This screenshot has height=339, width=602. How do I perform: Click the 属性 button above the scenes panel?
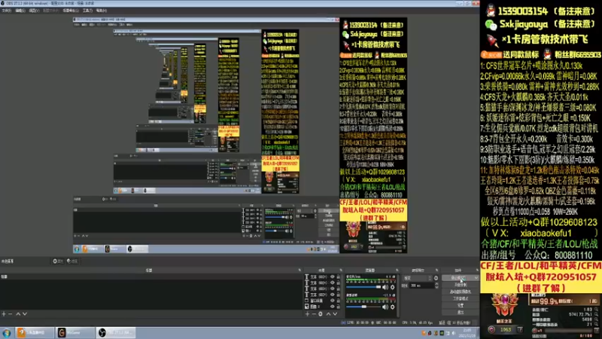[x=58, y=261]
